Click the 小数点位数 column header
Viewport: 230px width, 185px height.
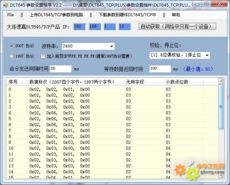point(184,82)
